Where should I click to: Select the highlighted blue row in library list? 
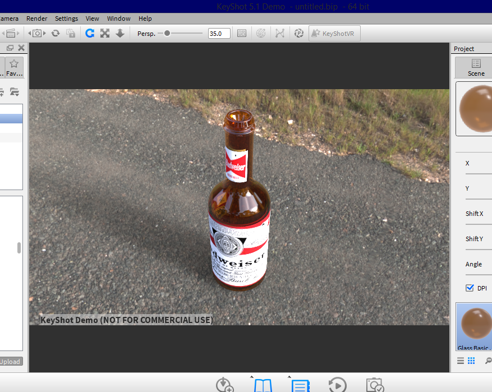(x=11, y=118)
